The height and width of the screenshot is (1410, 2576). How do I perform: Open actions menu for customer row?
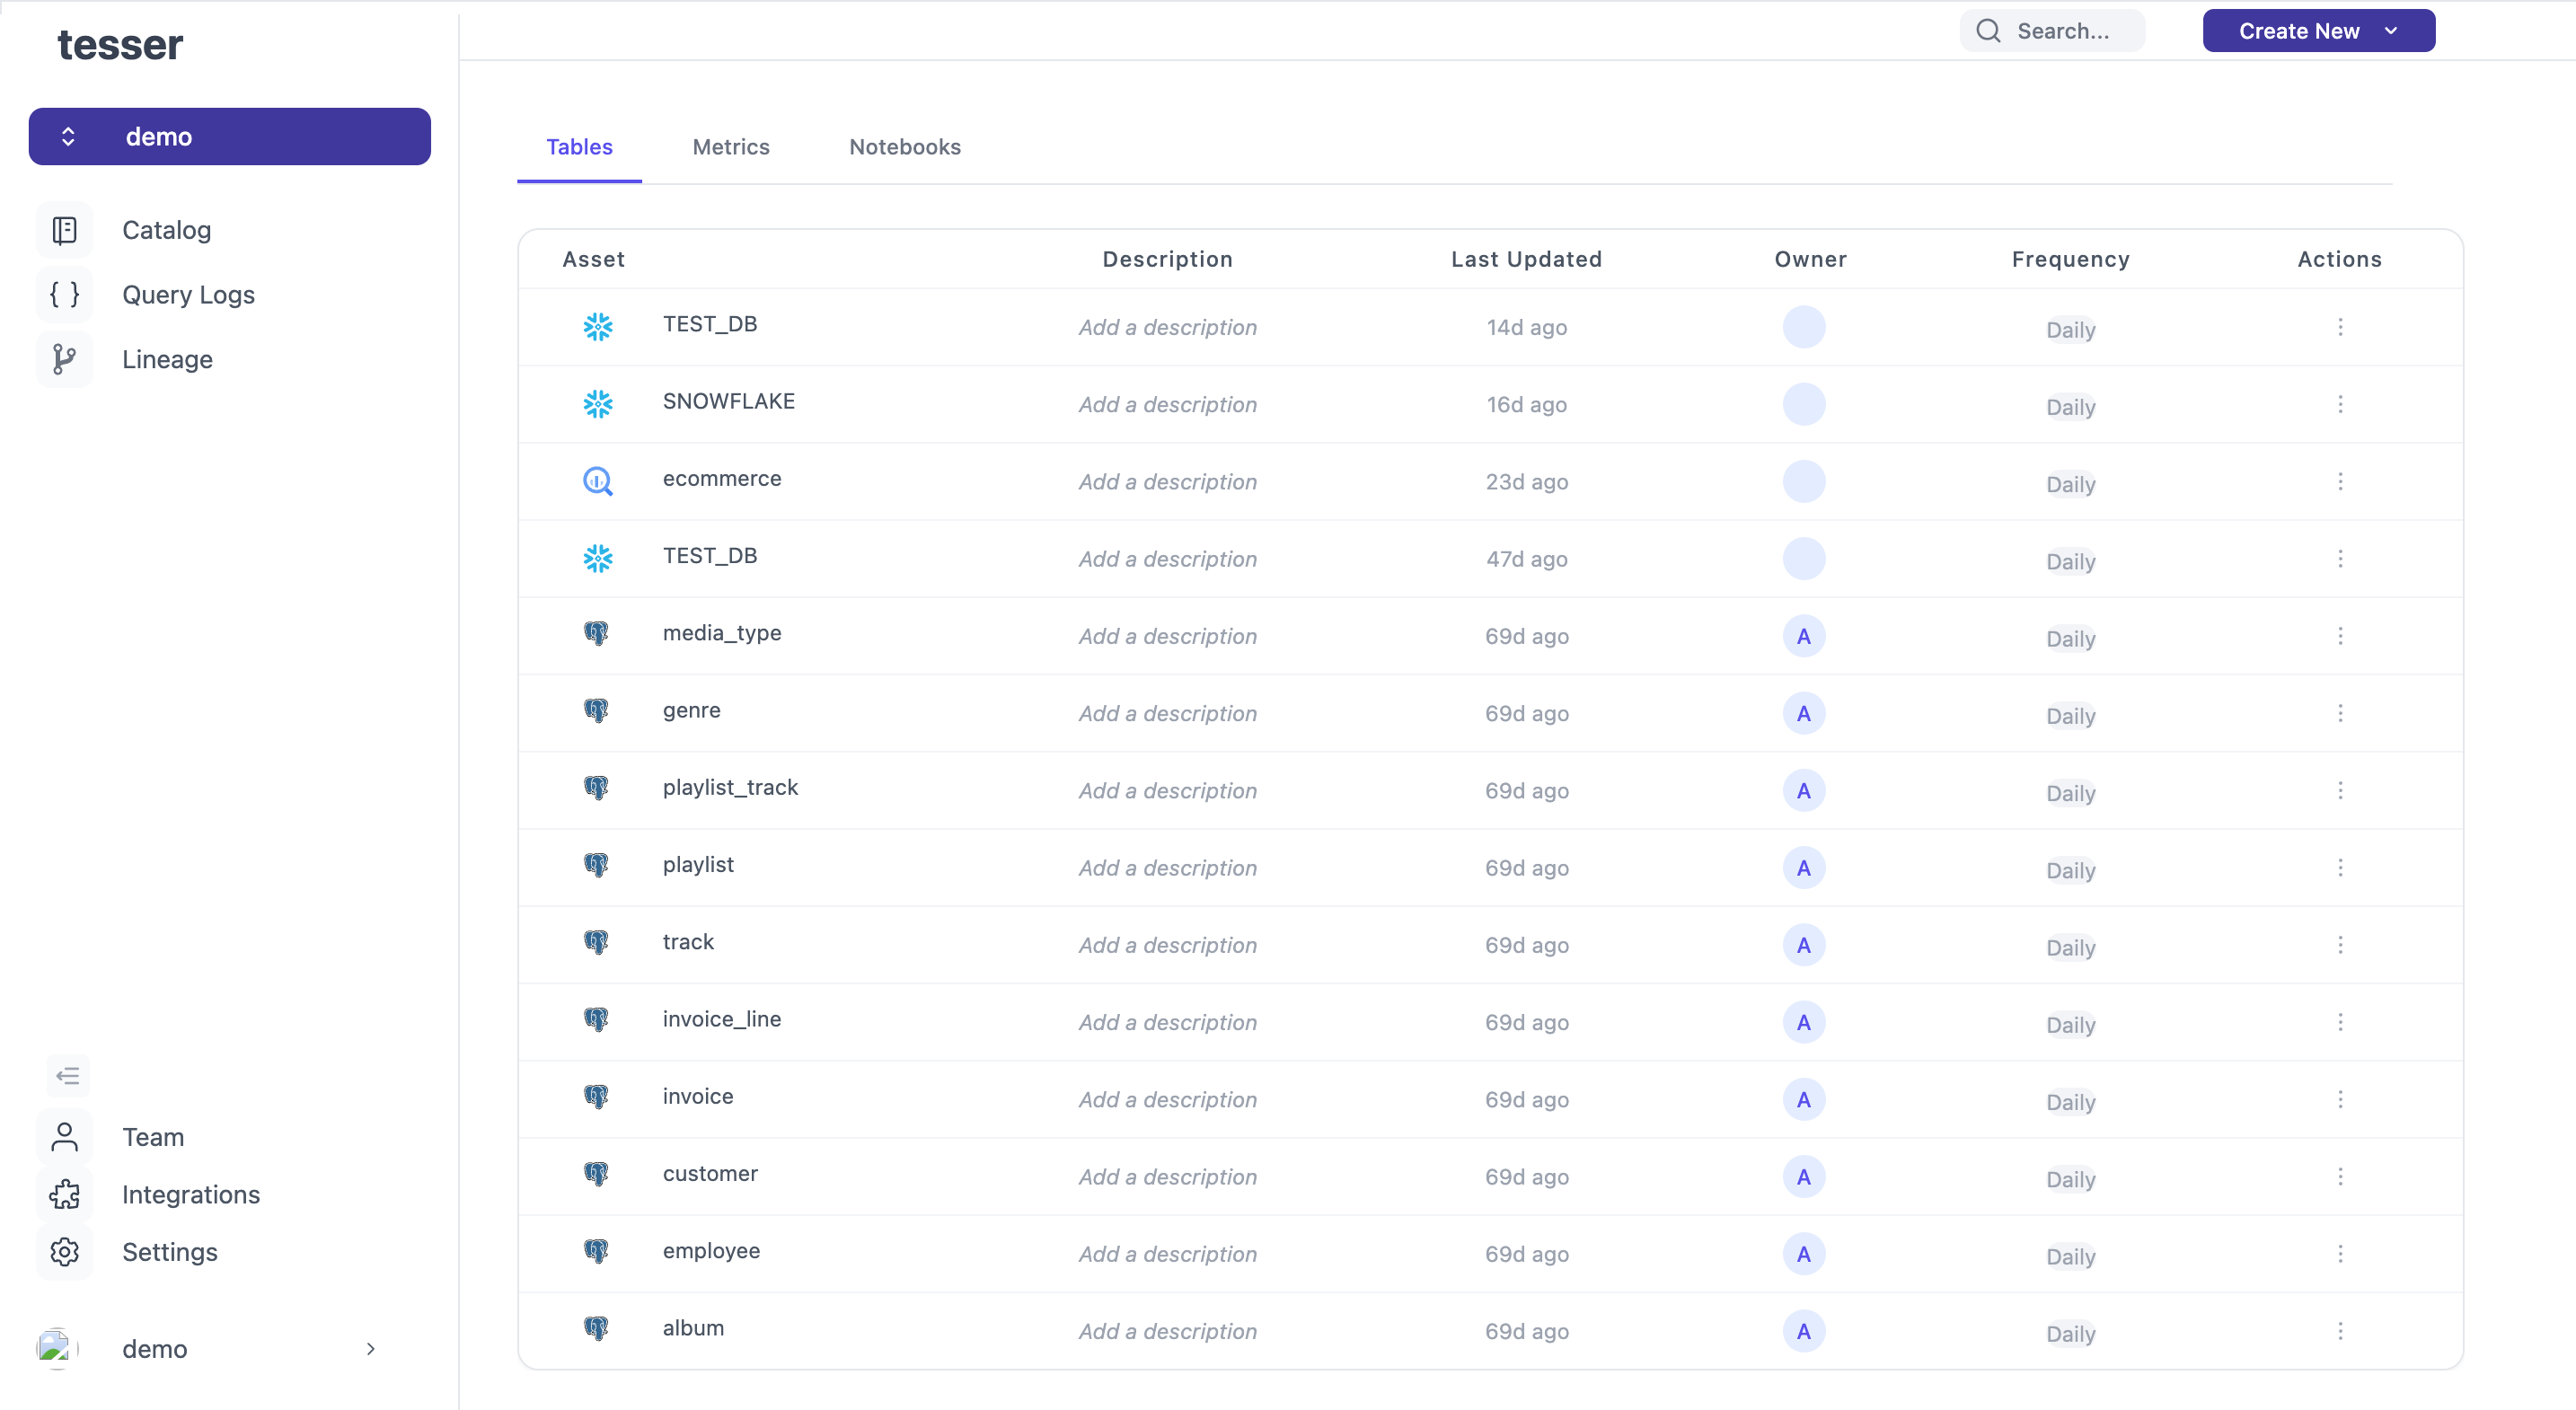click(x=2340, y=1176)
